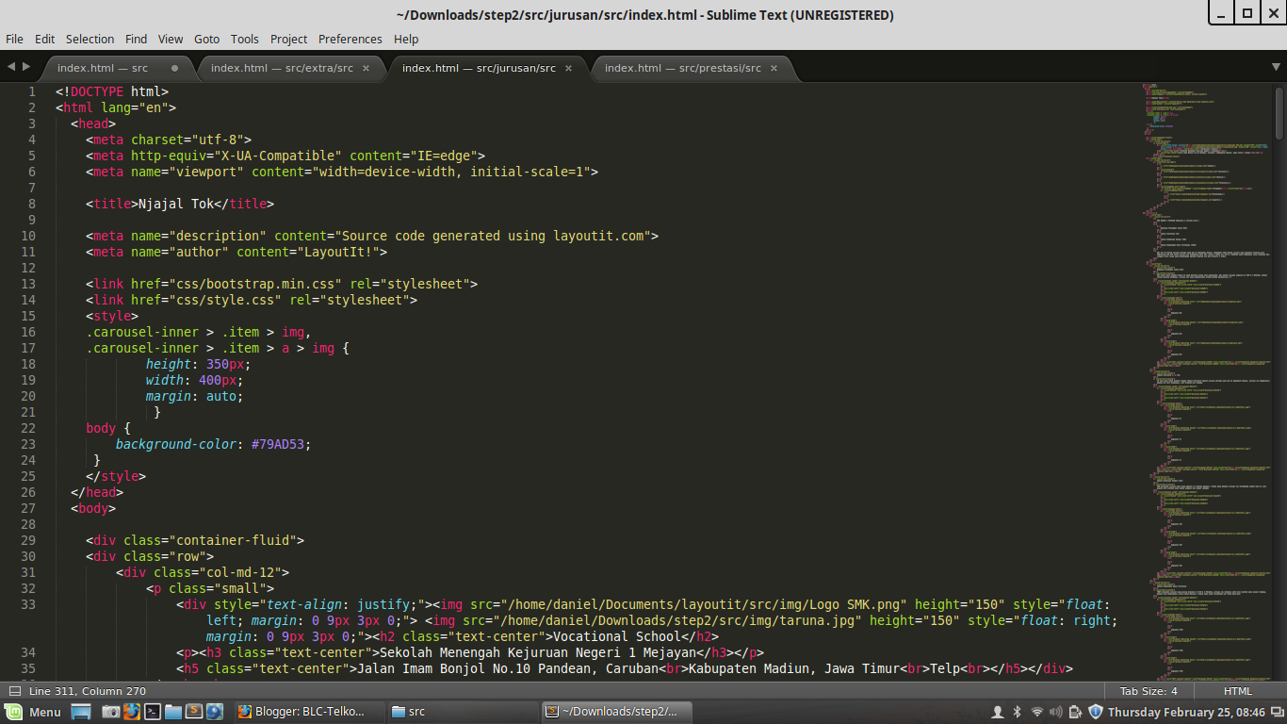This screenshot has height=724, width=1287.
Task: Launch the terminal from the panel
Action: click(x=152, y=712)
